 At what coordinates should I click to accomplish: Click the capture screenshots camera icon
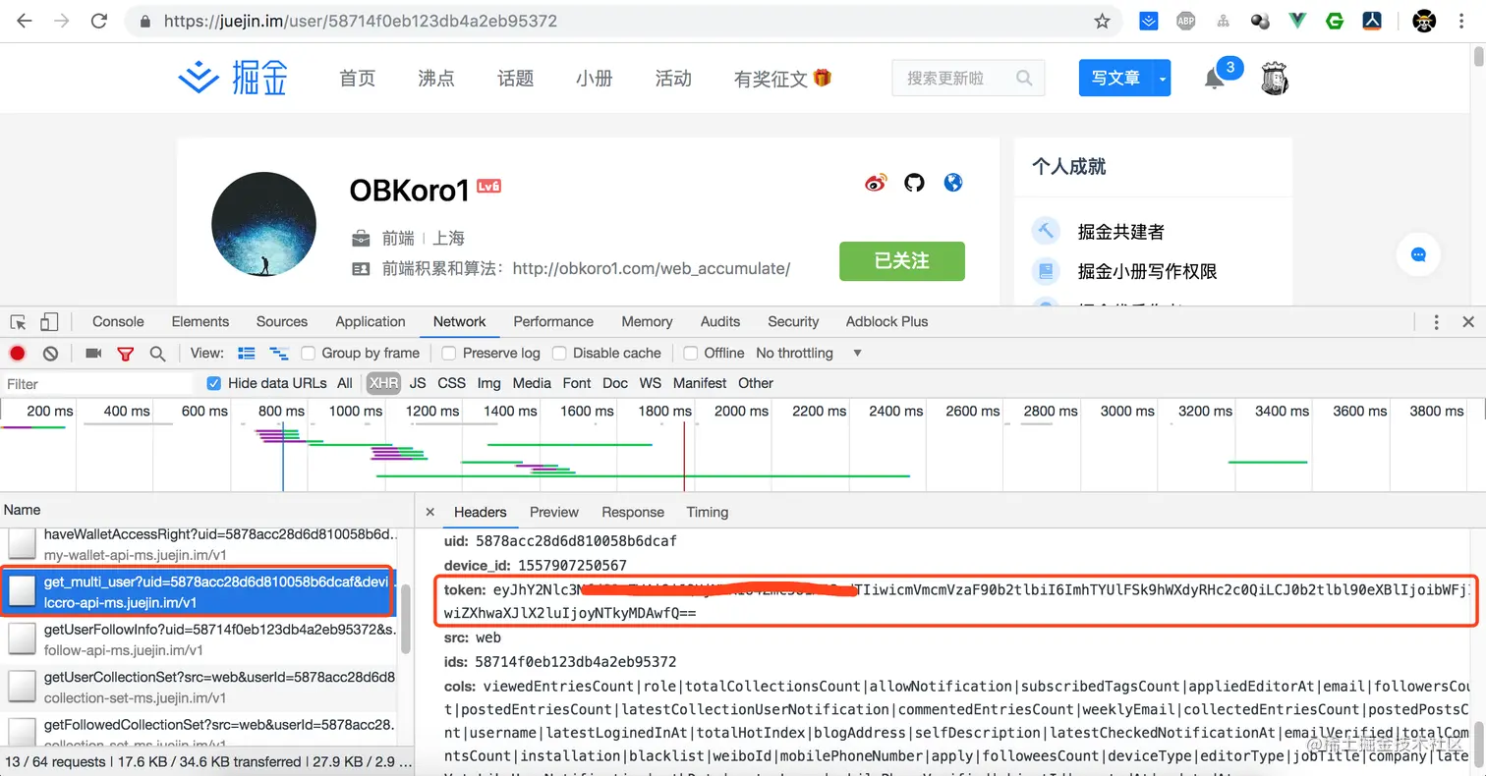[x=93, y=354]
